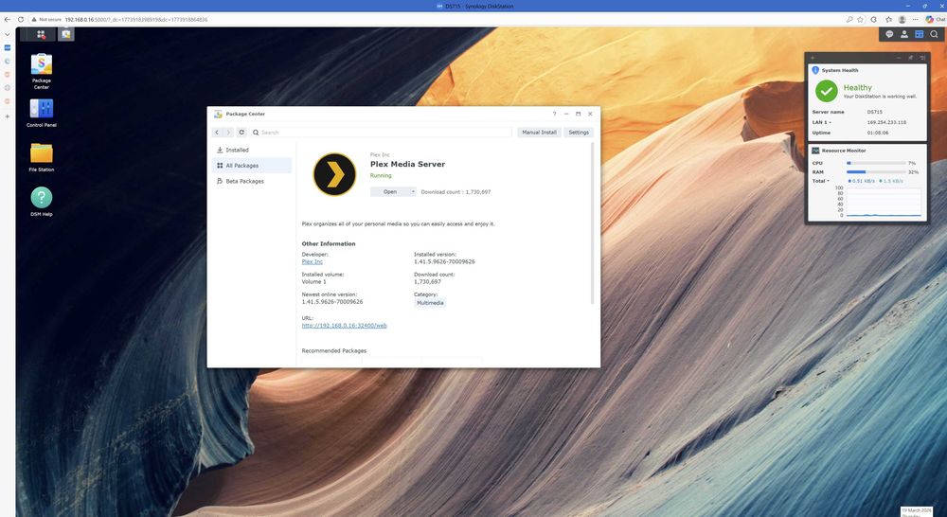
Task: Click the Plex Media Server logo
Action: pyautogui.click(x=334, y=174)
